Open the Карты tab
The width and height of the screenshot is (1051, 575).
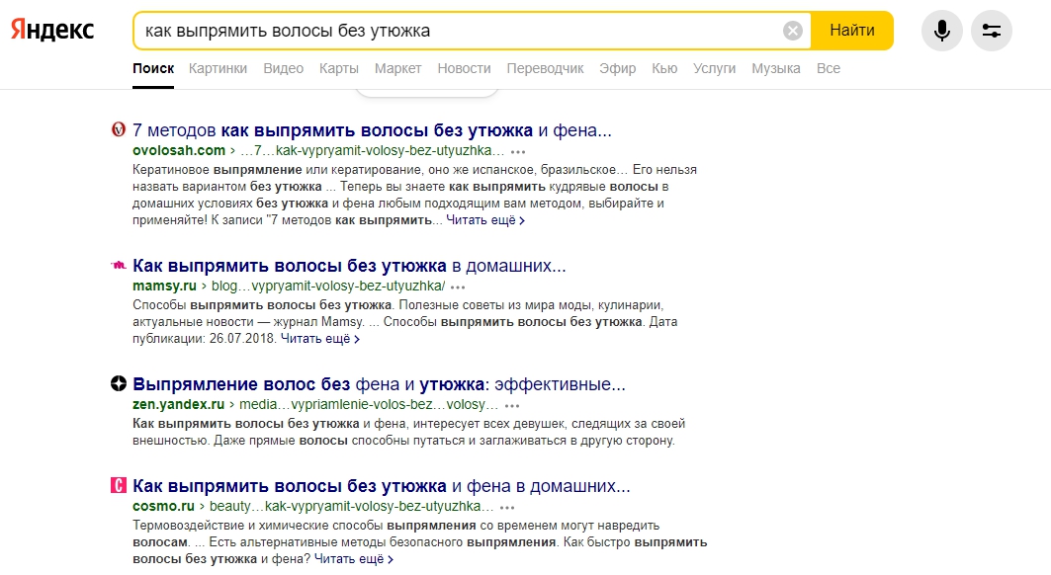tap(338, 68)
